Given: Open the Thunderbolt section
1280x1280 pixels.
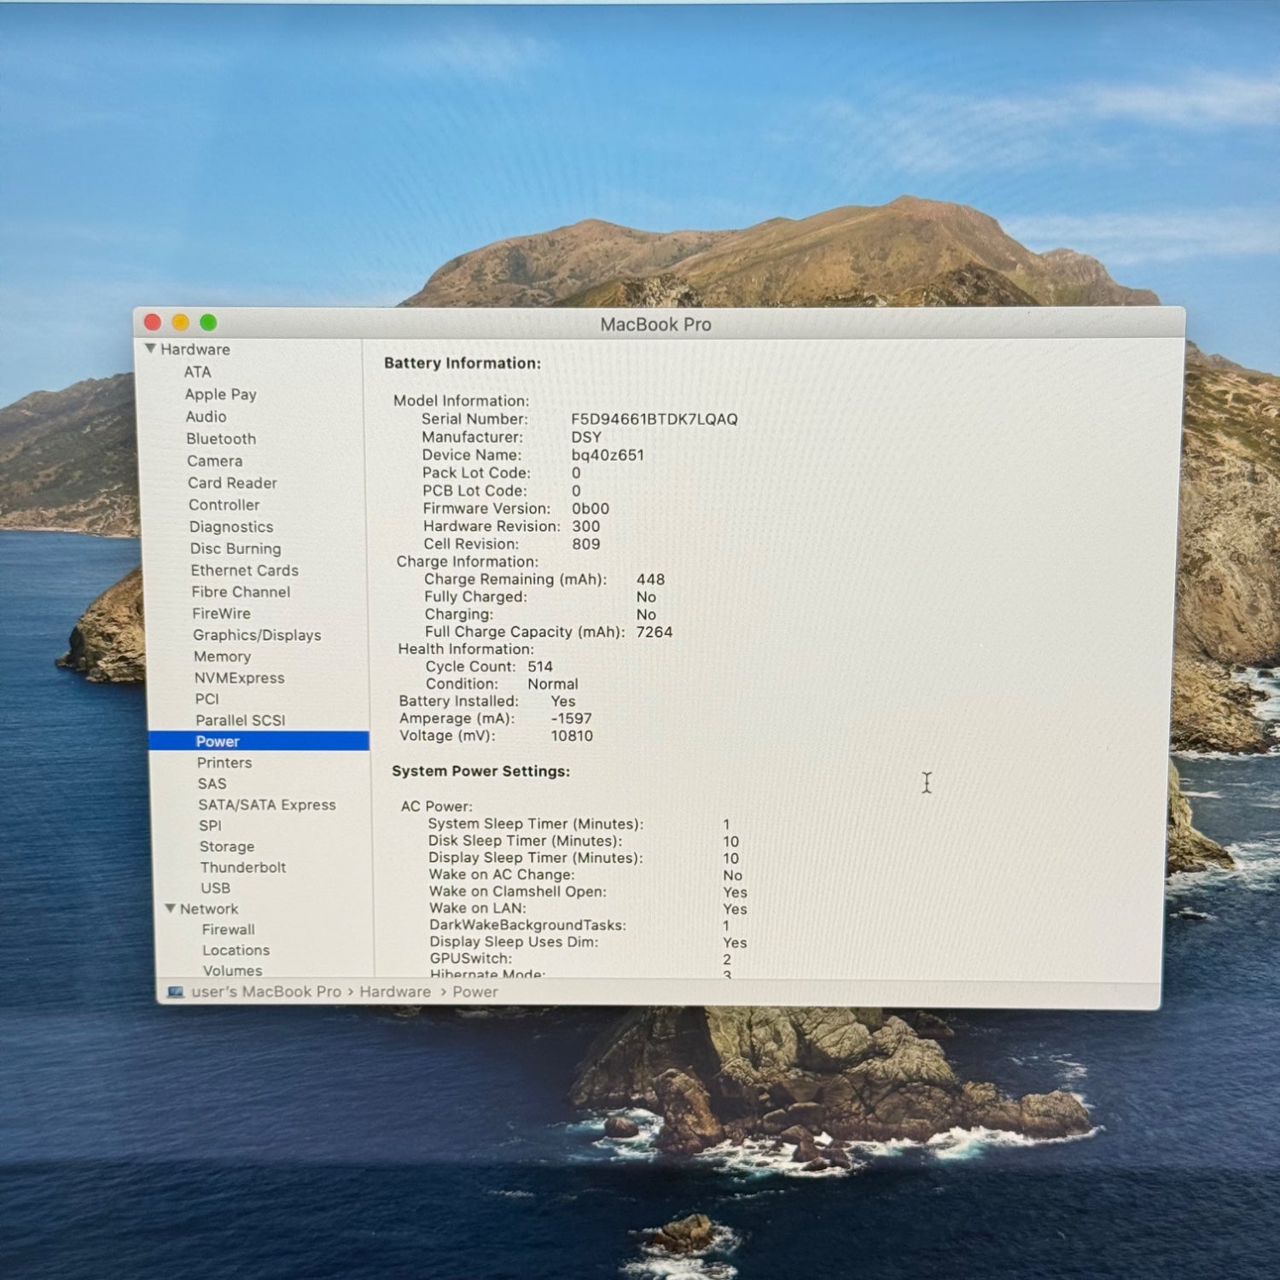Looking at the screenshot, I should [243, 867].
